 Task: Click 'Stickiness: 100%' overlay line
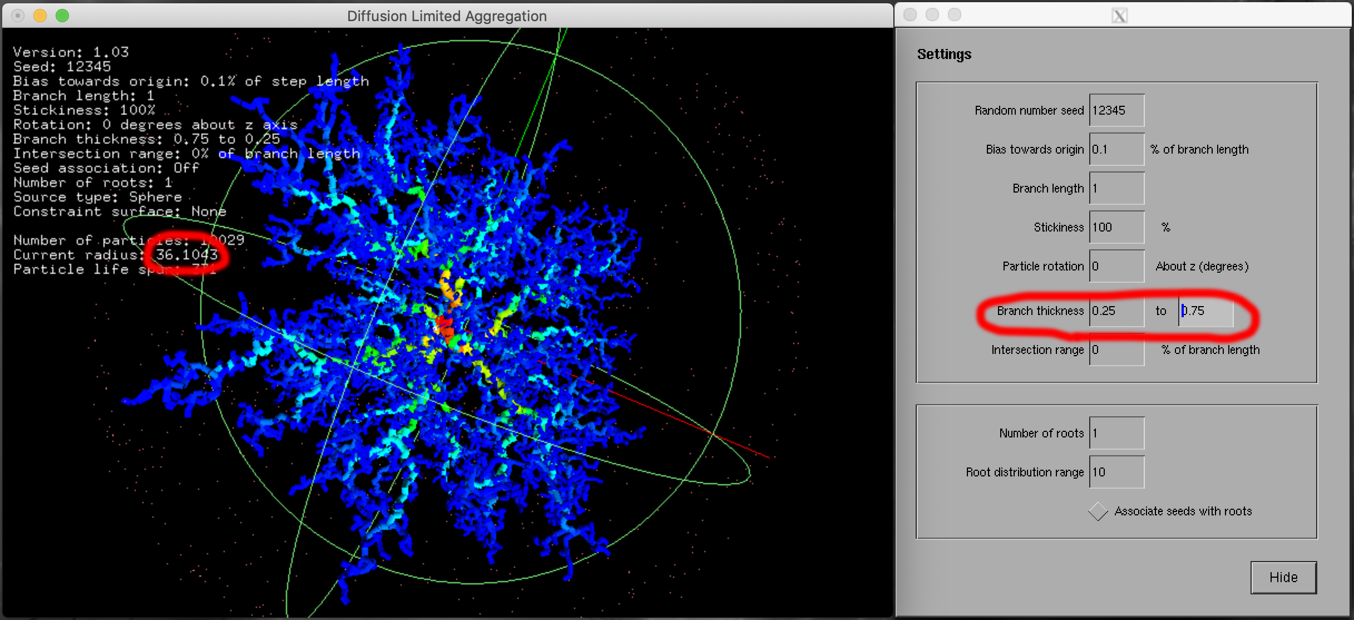(x=84, y=110)
